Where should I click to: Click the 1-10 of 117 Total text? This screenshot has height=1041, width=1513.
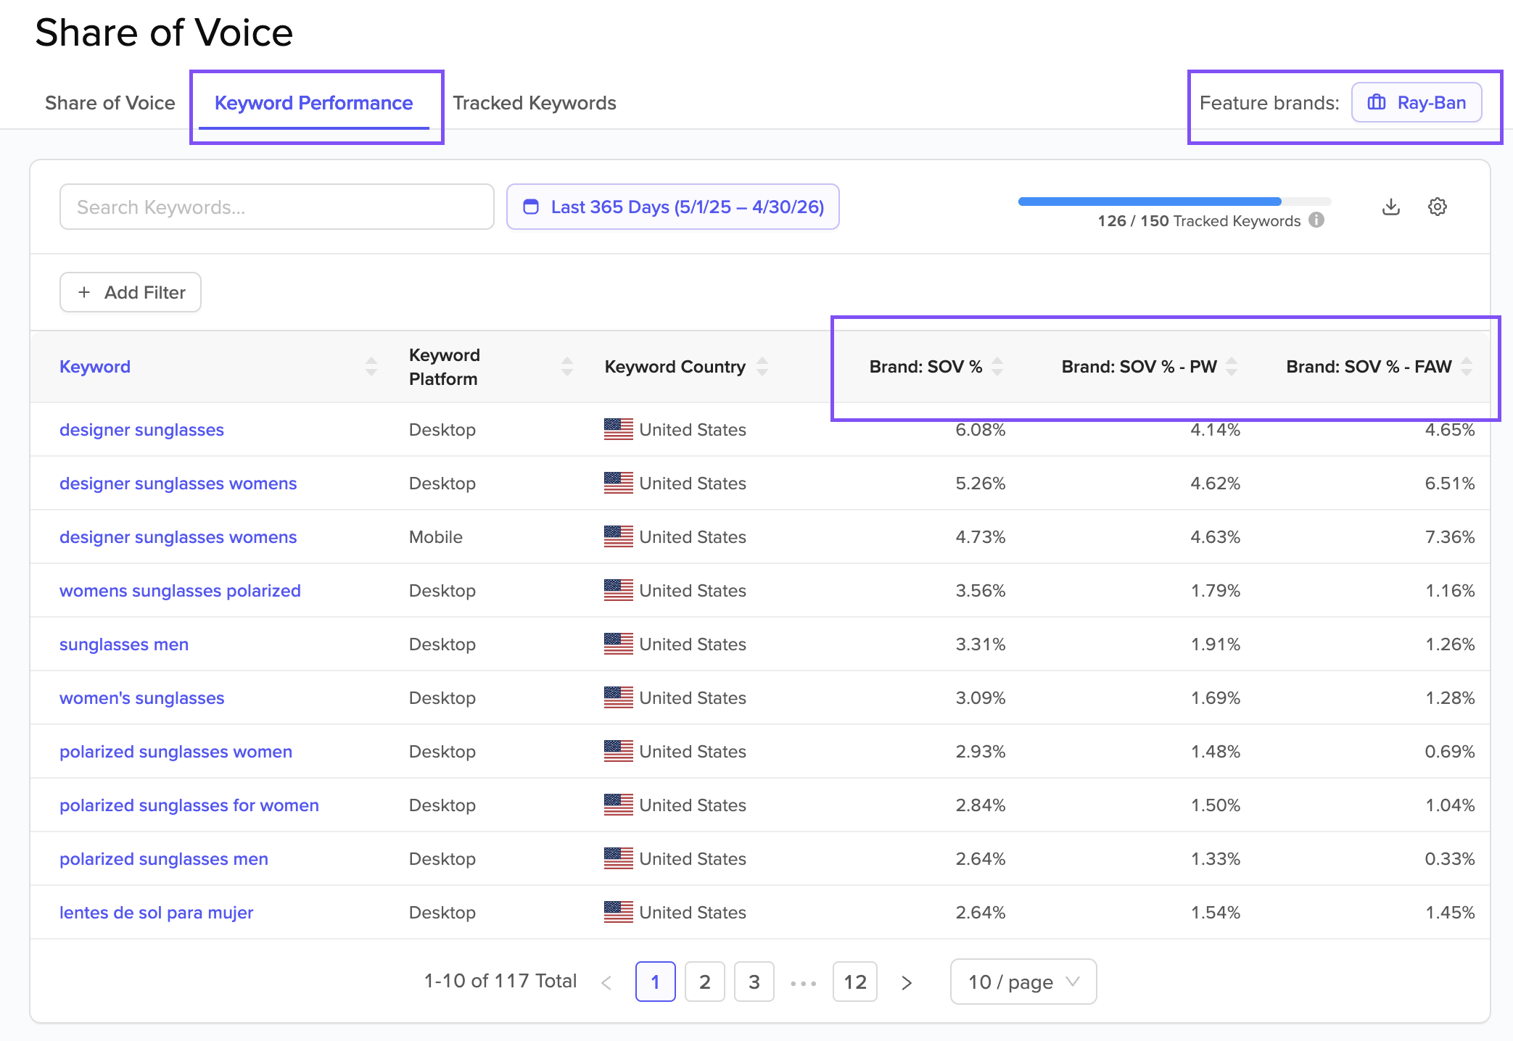point(500,981)
